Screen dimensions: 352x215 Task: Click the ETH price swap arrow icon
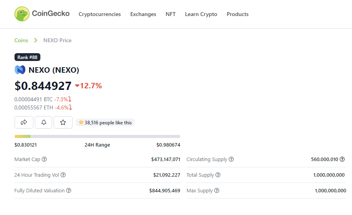coord(71,107)
